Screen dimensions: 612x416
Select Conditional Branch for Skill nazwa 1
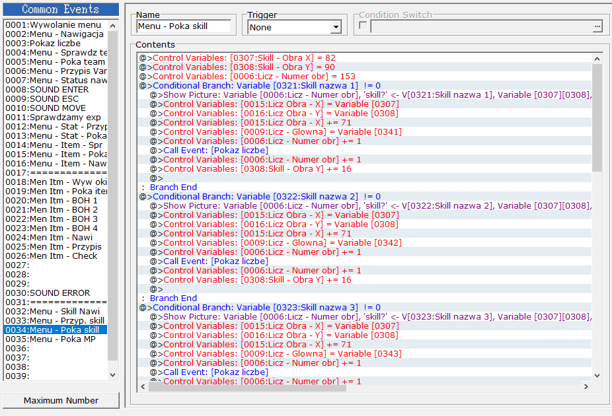365,86
